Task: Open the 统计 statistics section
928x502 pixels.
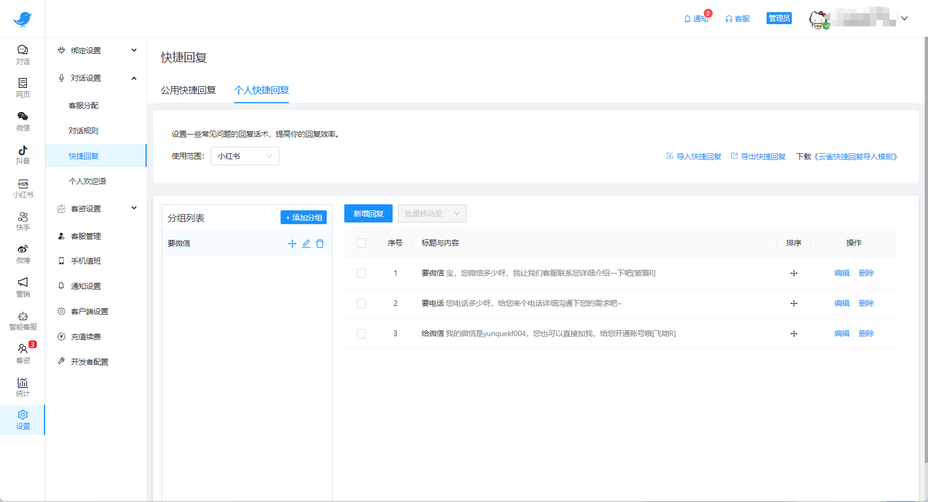Action: point(23,386)
